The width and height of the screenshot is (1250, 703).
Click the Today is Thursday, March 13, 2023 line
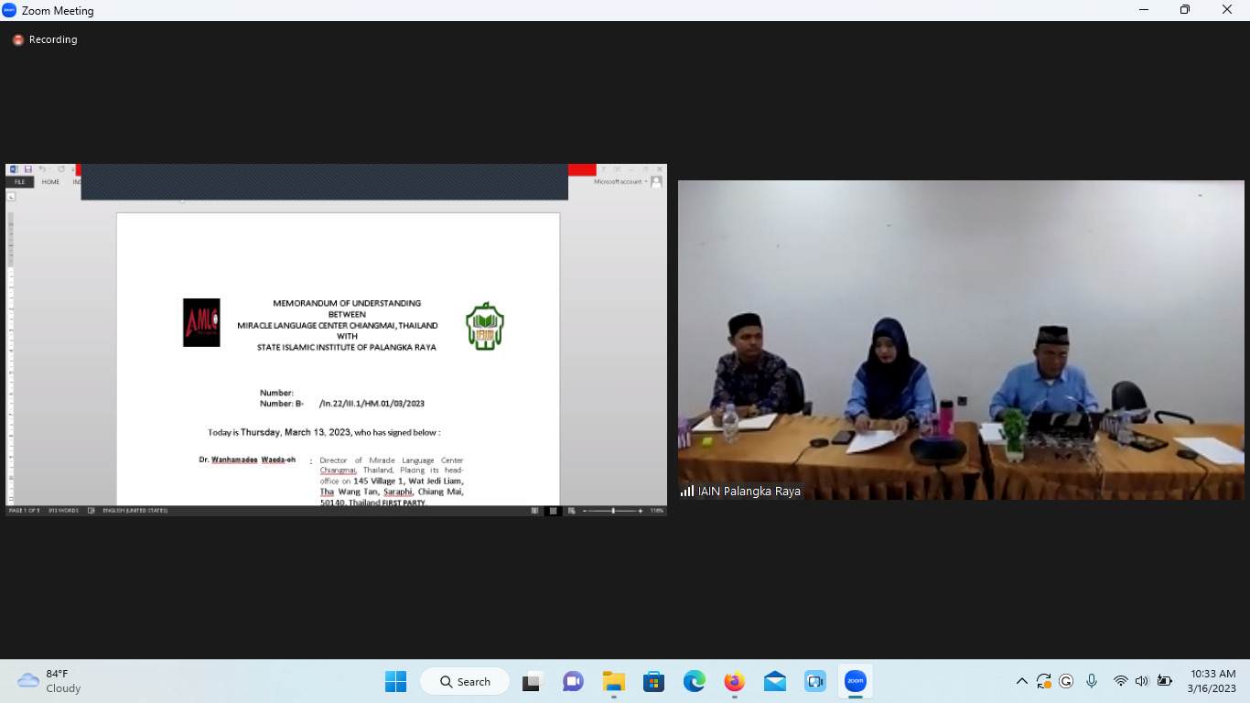tap(324, 432)
